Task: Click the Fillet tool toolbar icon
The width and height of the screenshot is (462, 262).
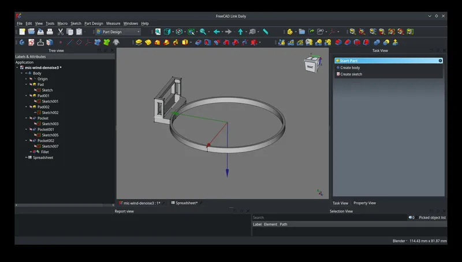Action: point(338,43)
